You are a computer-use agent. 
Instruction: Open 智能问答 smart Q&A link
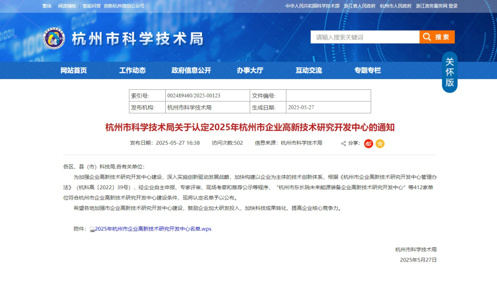coord(91,6)
